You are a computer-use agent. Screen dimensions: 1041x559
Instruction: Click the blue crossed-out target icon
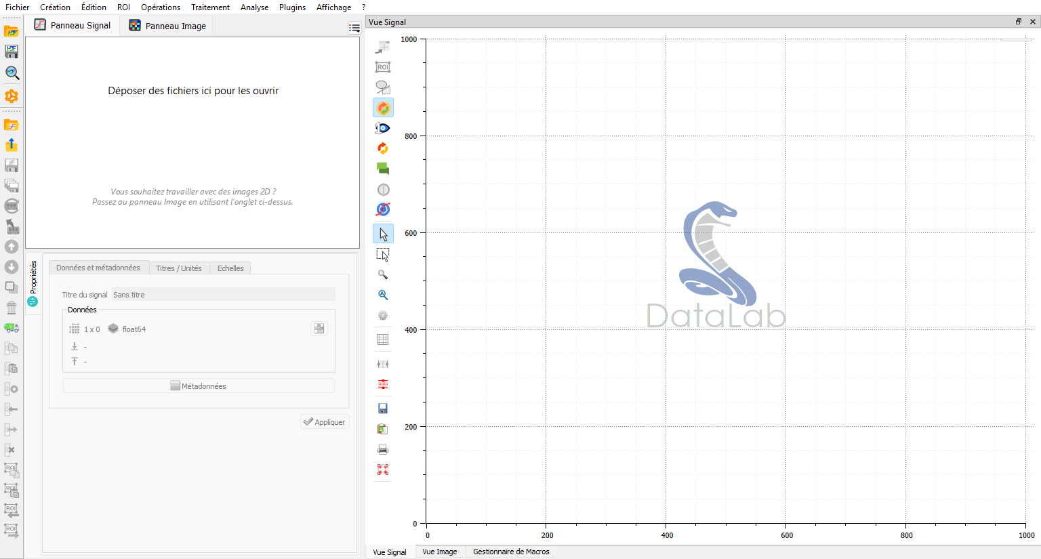point(383,210)
